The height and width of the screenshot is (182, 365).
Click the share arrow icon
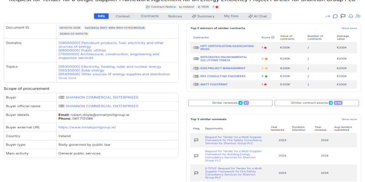point(328,16)
